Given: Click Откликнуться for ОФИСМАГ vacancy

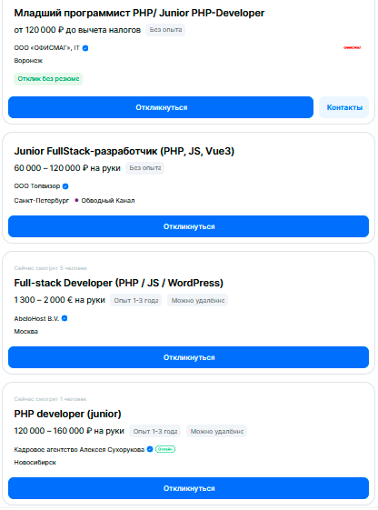Looking at the screenshot, I should (161, 107).
